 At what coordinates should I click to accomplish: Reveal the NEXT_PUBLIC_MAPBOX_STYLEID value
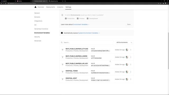[100, 51]
